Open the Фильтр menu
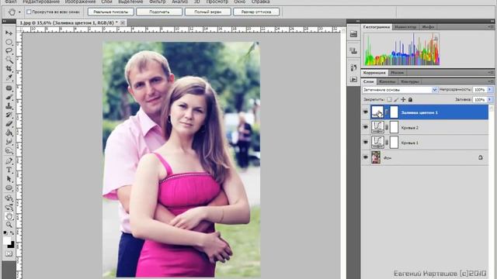The width and height of the screenshot is (497, 279). (x=157, y=2)
